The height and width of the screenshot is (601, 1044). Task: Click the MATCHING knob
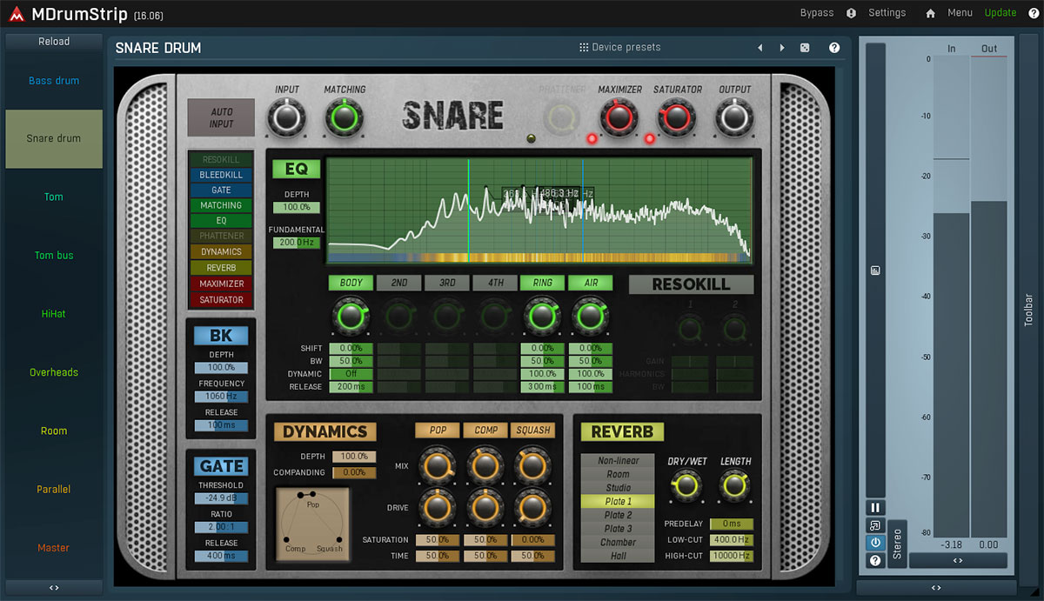345,117
